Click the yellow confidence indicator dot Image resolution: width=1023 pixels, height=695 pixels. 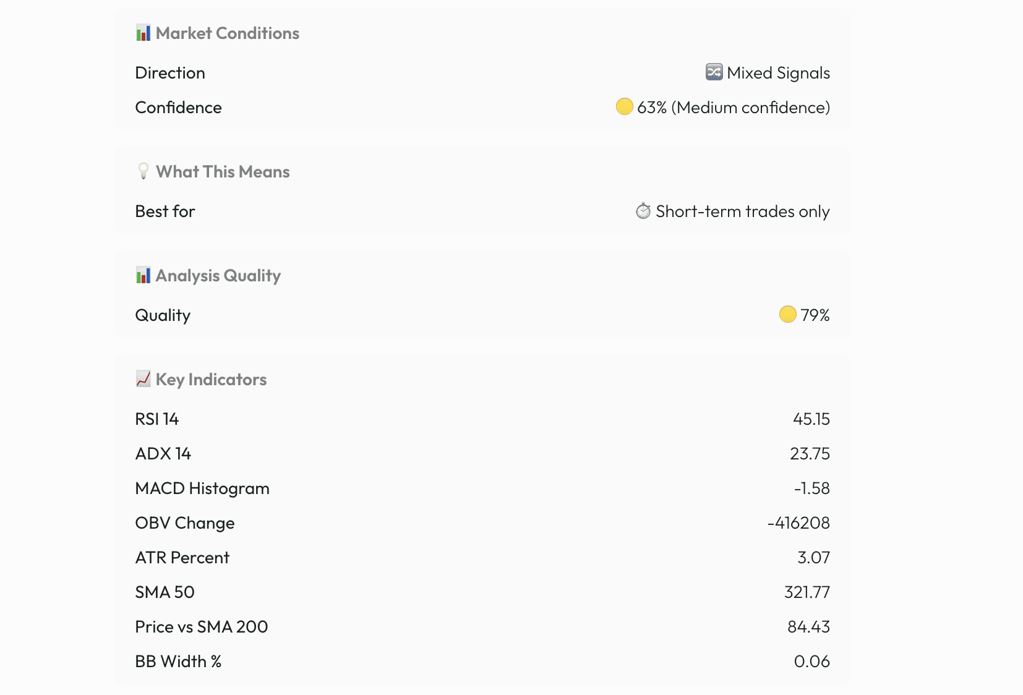point(624,107)
